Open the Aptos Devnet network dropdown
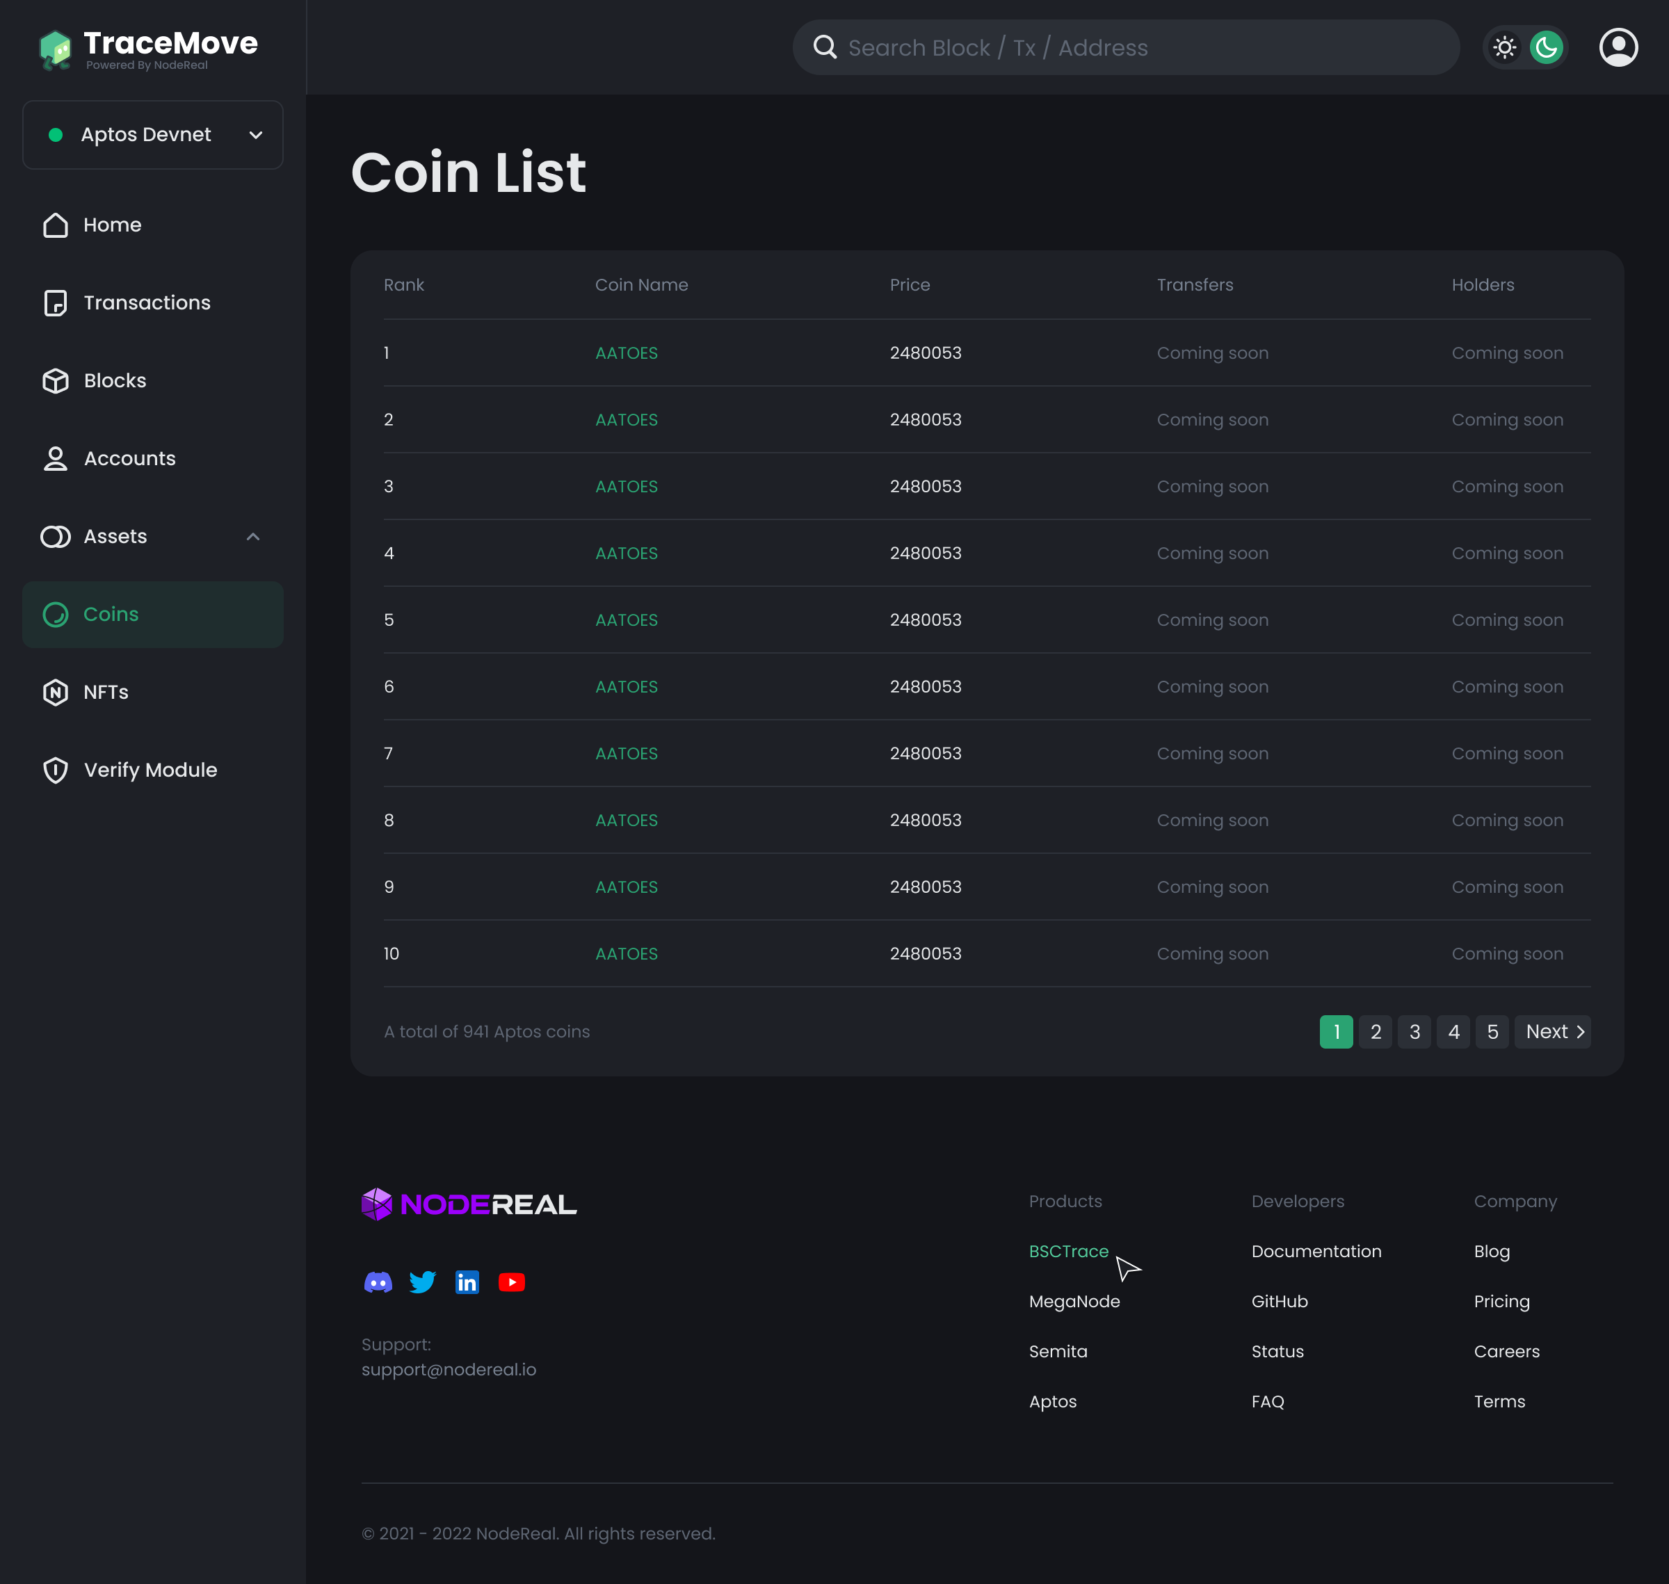Image resolution: width=1669 pixels, height=1584 pixels. [x=153, y=135]
